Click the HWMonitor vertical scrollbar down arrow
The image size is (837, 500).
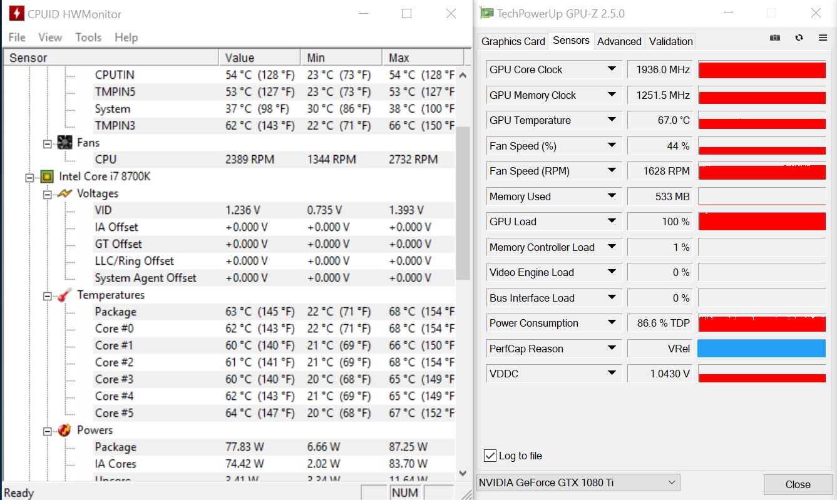pyautogui.click(x=463, y=473)
